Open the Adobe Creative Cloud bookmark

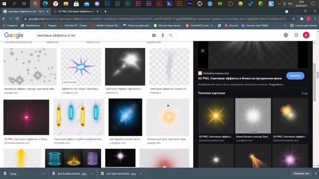click(x=106, y=25)
